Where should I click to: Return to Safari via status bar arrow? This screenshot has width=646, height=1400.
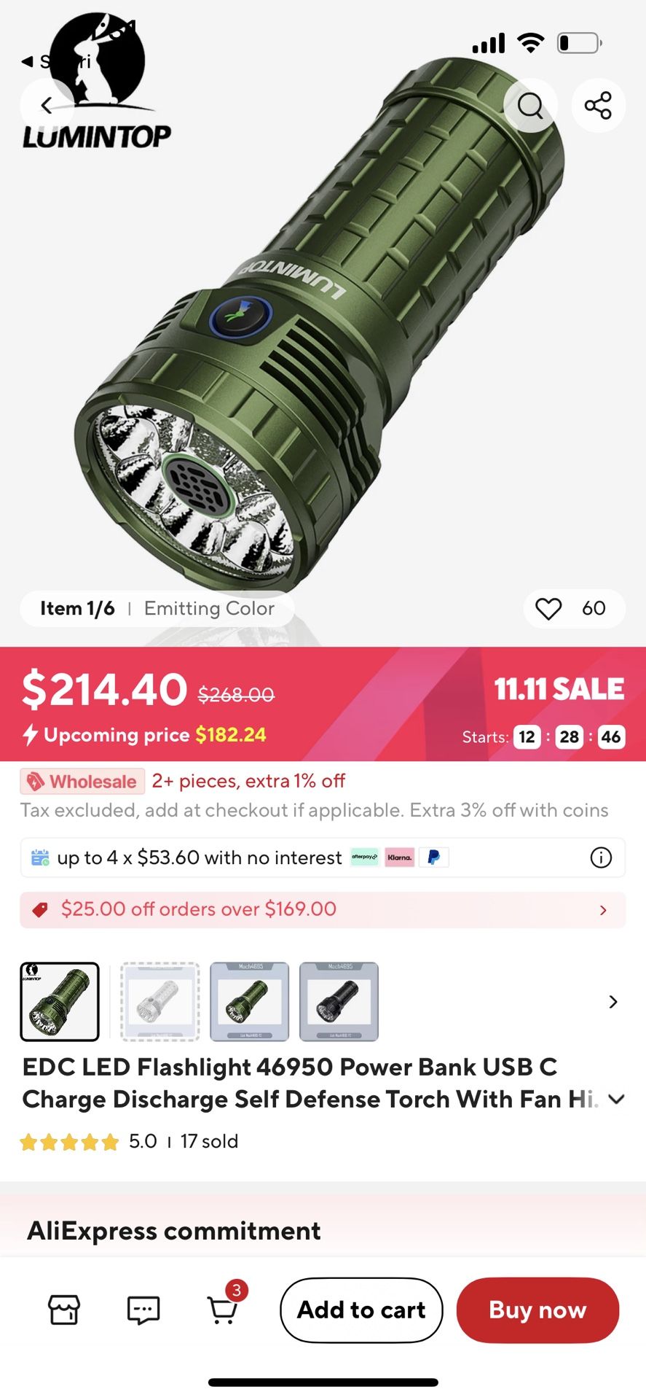click(x=29, y=61)
